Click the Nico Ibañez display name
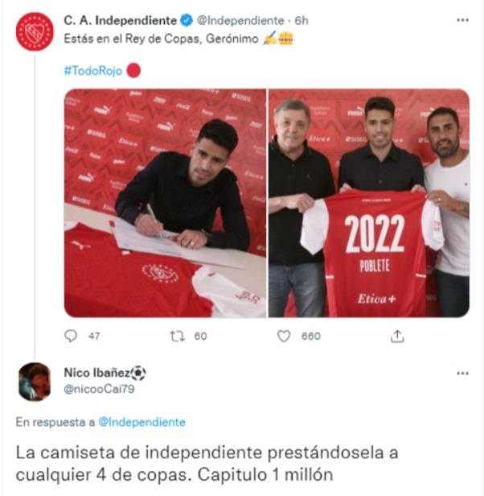Viewport: 484px width, 496px height. click(97, 373)
